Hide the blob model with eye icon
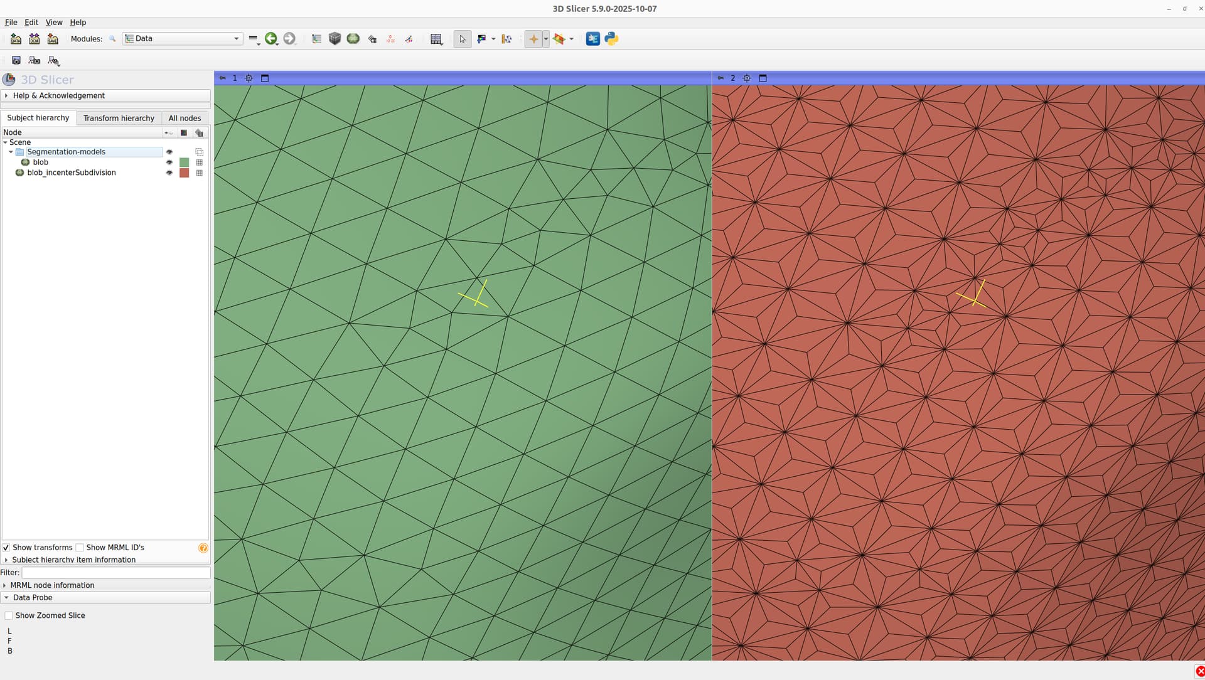1205x680 pixels. pos(169,162)
